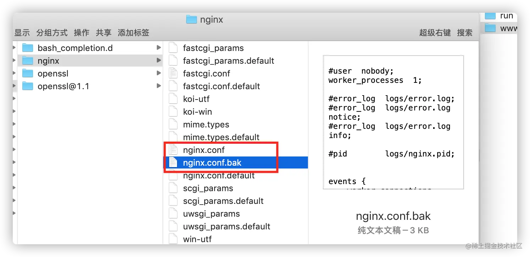The height and width of the screenshot is (257, 530).
Task: Click the fastcgi.conf document icon
Action: [x=173, y=73]
